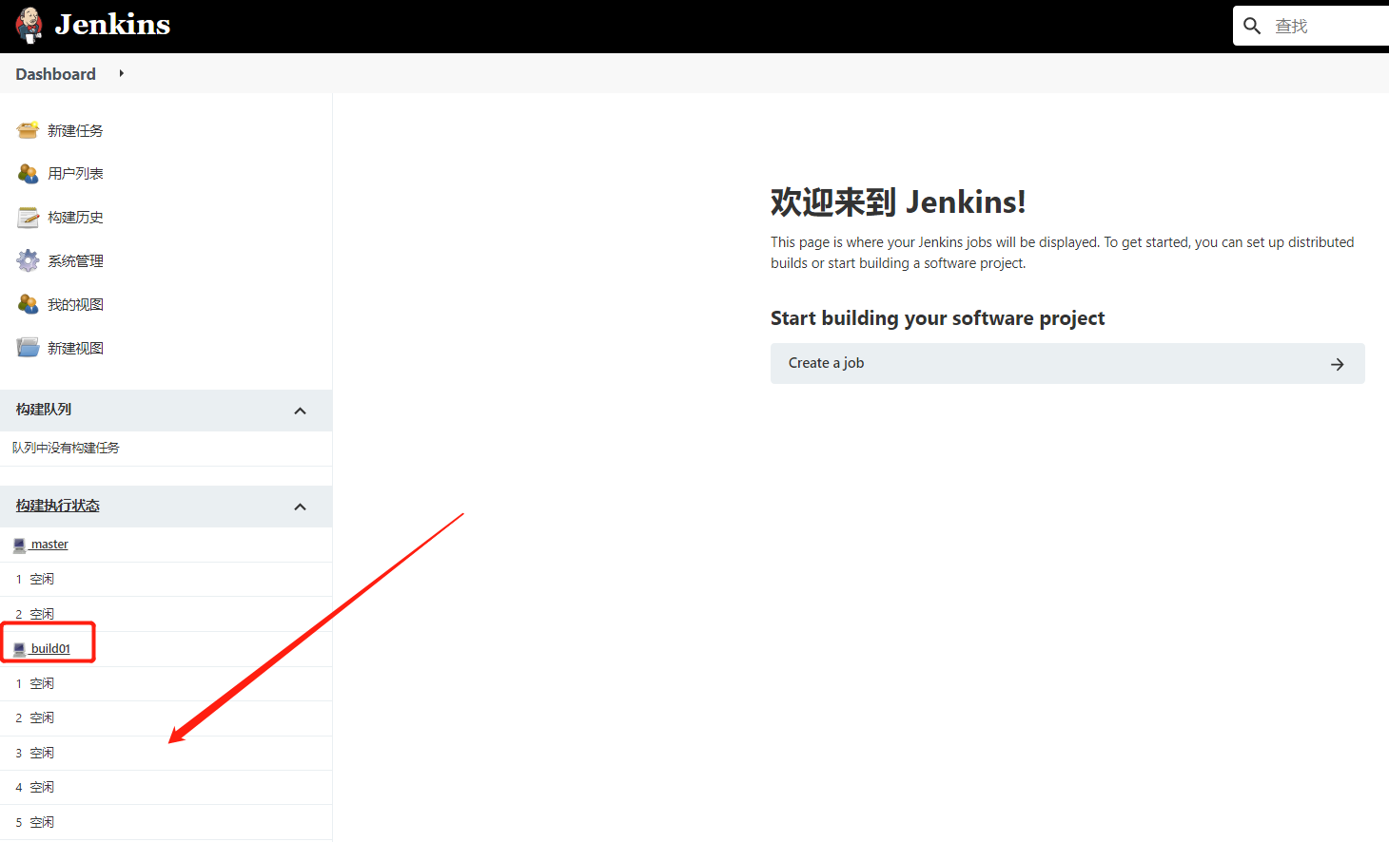Open the master node link

pyautogui.click(x=49, y=545)
